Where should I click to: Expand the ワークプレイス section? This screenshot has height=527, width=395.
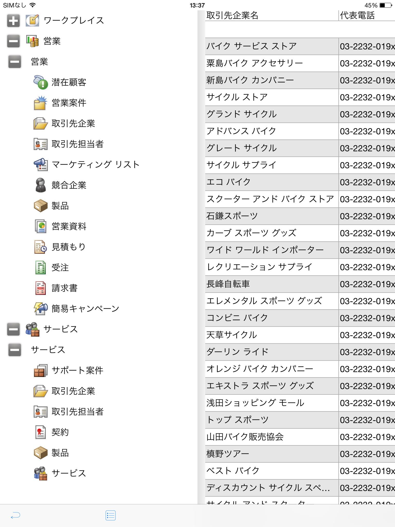13,21
